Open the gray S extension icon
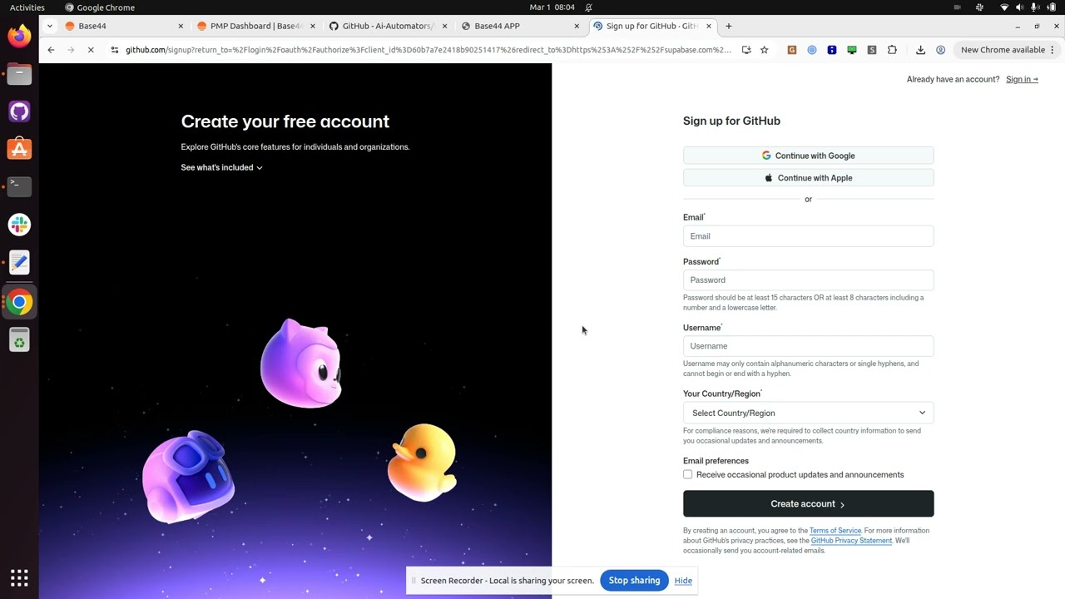This screenshot has width=1065, height=599. coord(872,50)
